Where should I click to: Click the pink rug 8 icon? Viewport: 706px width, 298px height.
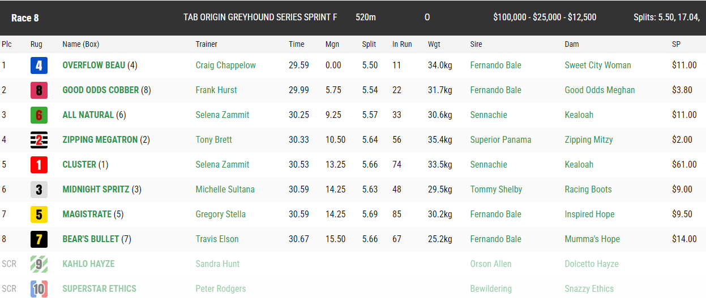click(x=38, y=90)
